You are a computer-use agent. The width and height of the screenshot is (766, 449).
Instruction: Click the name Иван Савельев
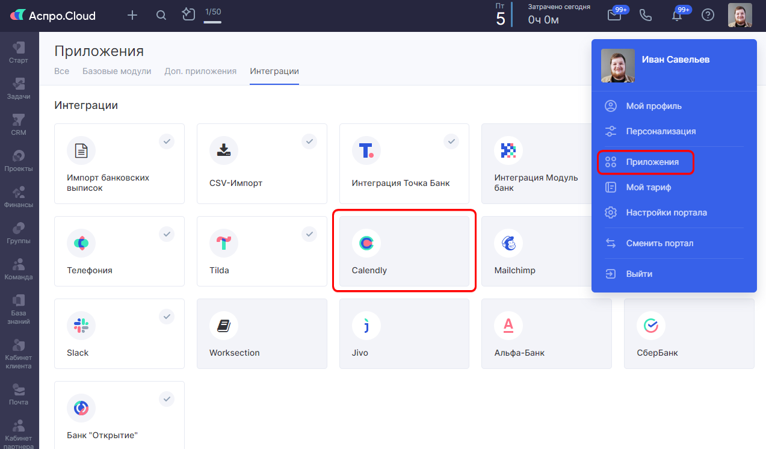tap(676, 60)
